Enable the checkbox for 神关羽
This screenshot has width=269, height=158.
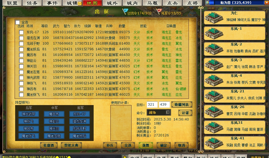tap(21, 66)
